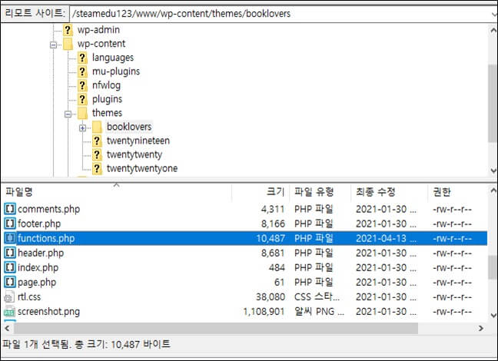The width and height of the screenshot is (498, 361).
Task: Select the booklovers tree label
Action: pyautogui.click(x=129, y=127)
